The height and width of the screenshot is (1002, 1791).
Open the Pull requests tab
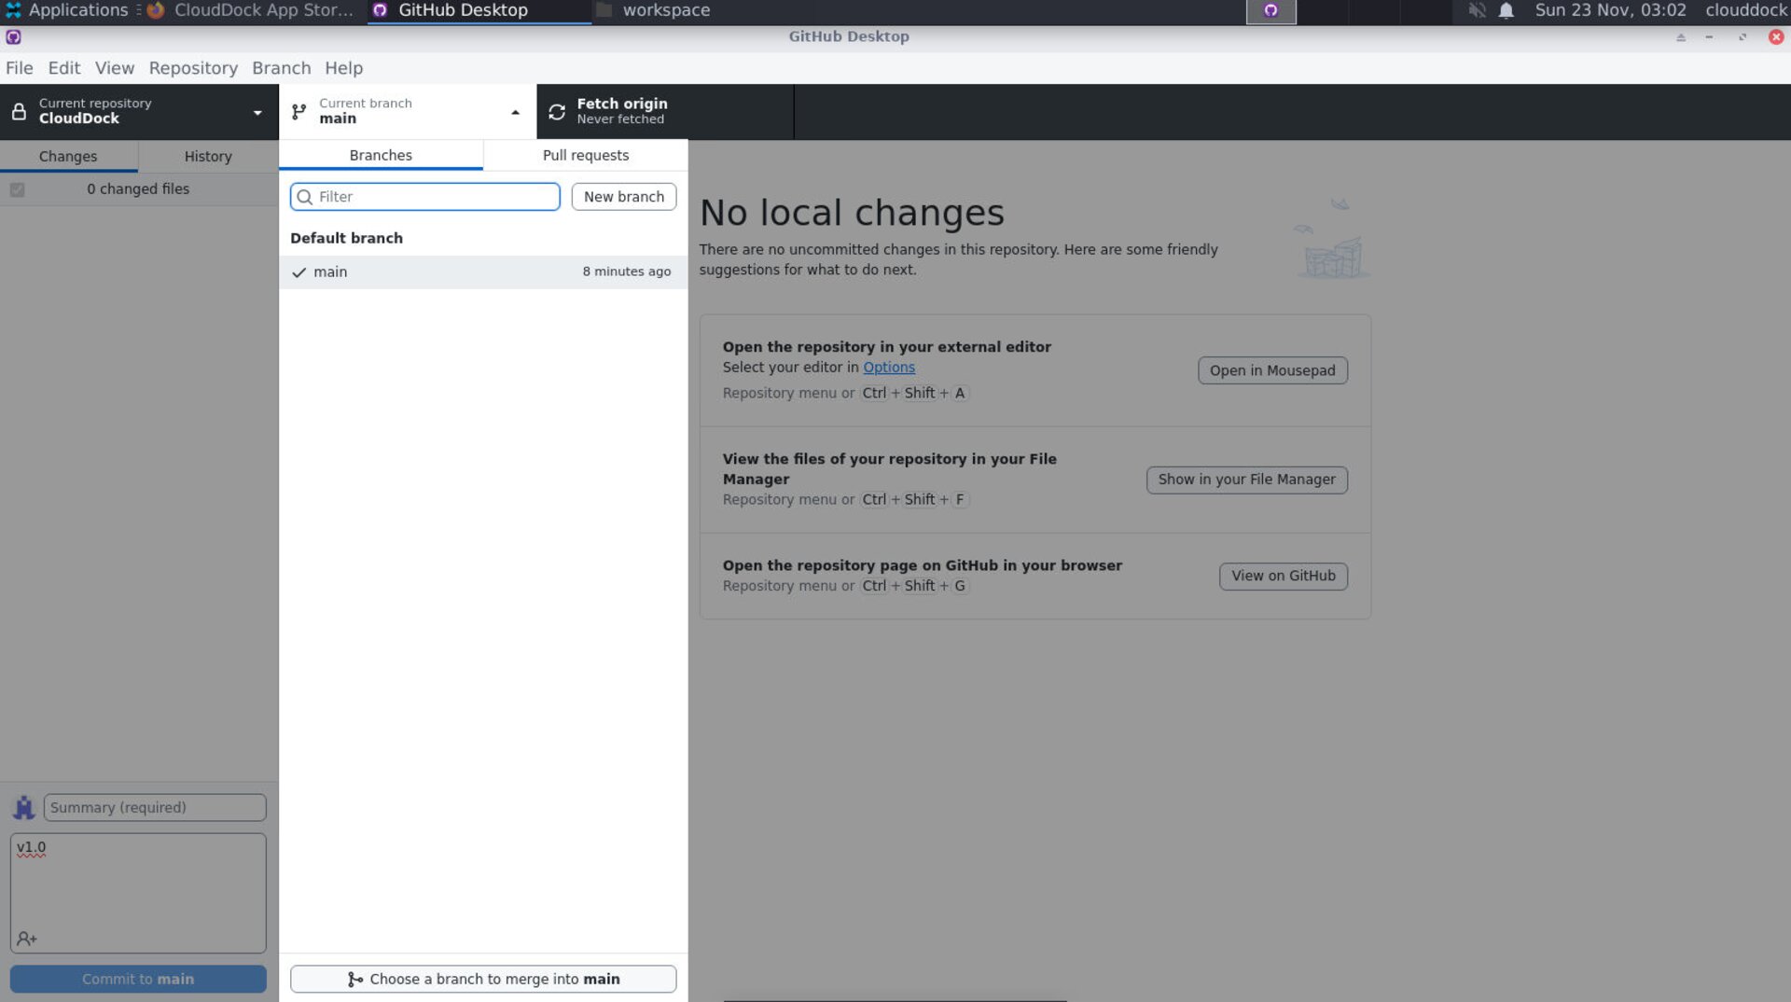[585, 155]
